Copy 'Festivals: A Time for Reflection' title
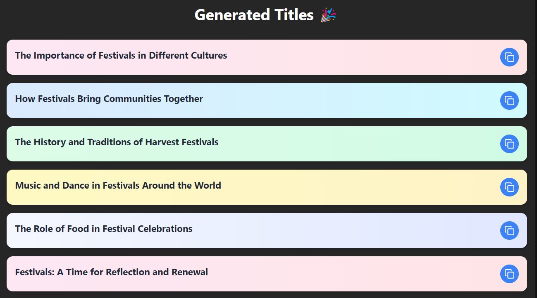This screenshot has width=537, height=298. click(509, 274)
